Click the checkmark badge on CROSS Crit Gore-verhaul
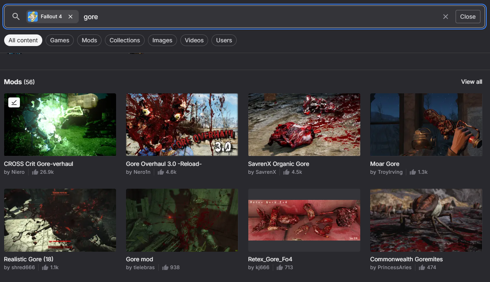This screenshot has height=282, width=490. [x=14, y=102]
